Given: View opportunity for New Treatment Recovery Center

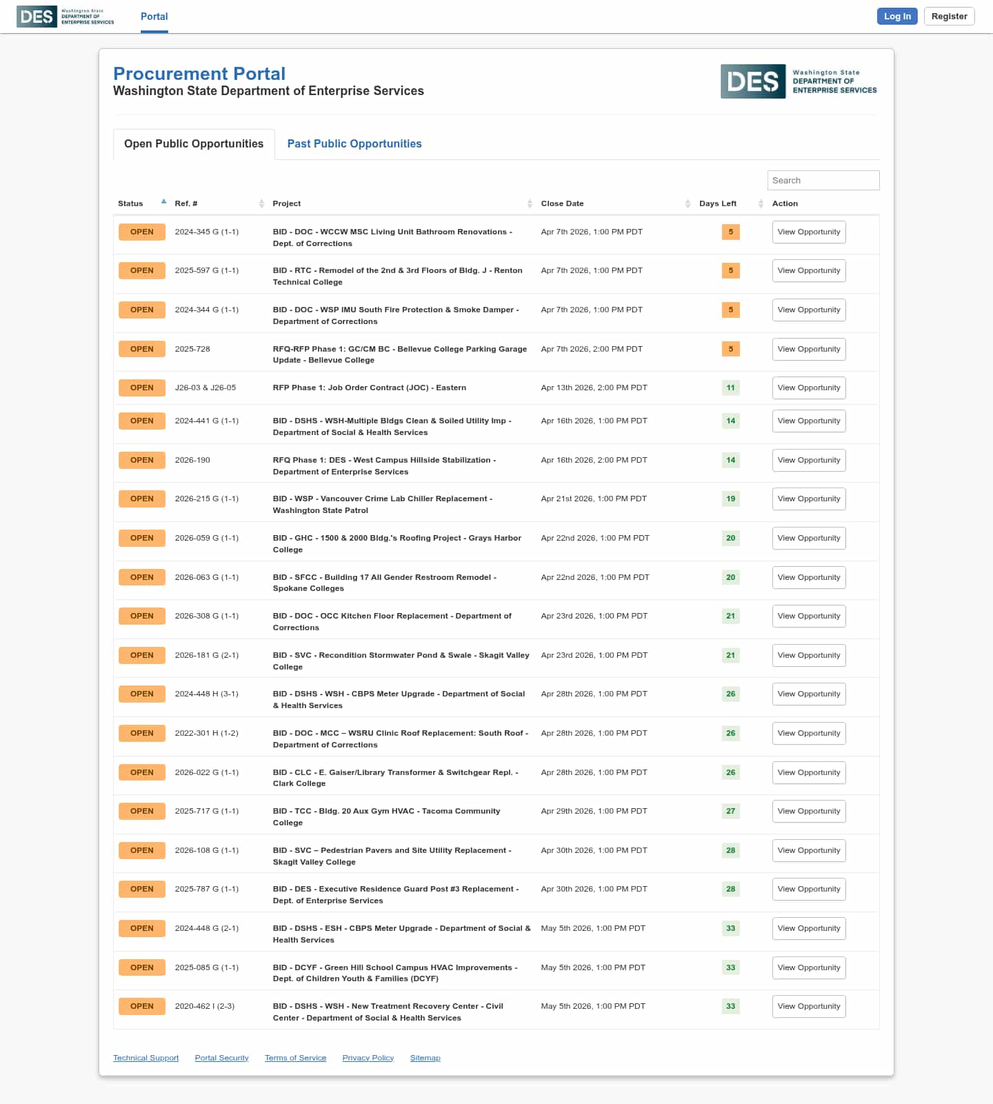Looking at the screenshot, I should [x=809, y=1006].
